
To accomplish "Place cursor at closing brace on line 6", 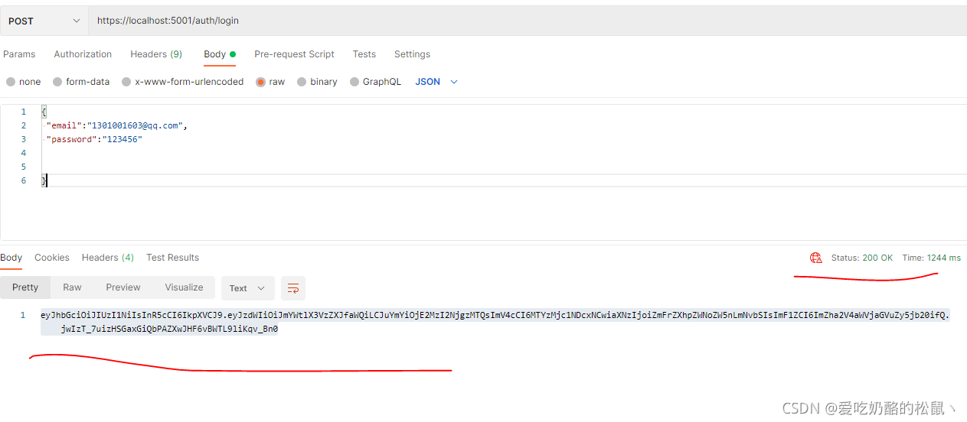I will (44, 180).
